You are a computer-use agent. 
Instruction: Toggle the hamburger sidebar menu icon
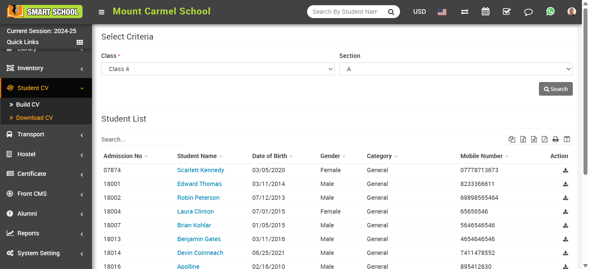(x=102, y=12)
